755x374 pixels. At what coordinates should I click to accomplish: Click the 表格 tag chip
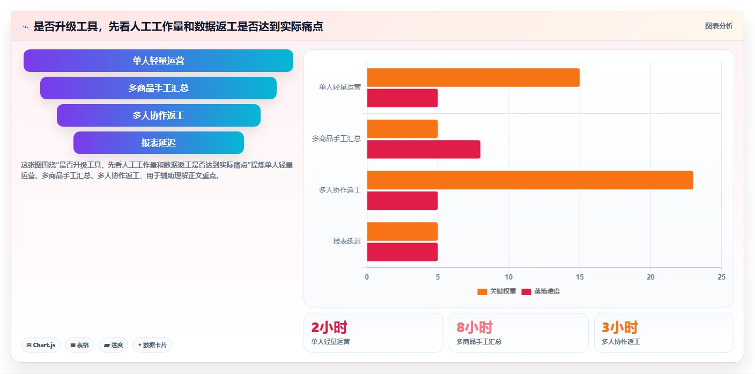click(79, 345)
